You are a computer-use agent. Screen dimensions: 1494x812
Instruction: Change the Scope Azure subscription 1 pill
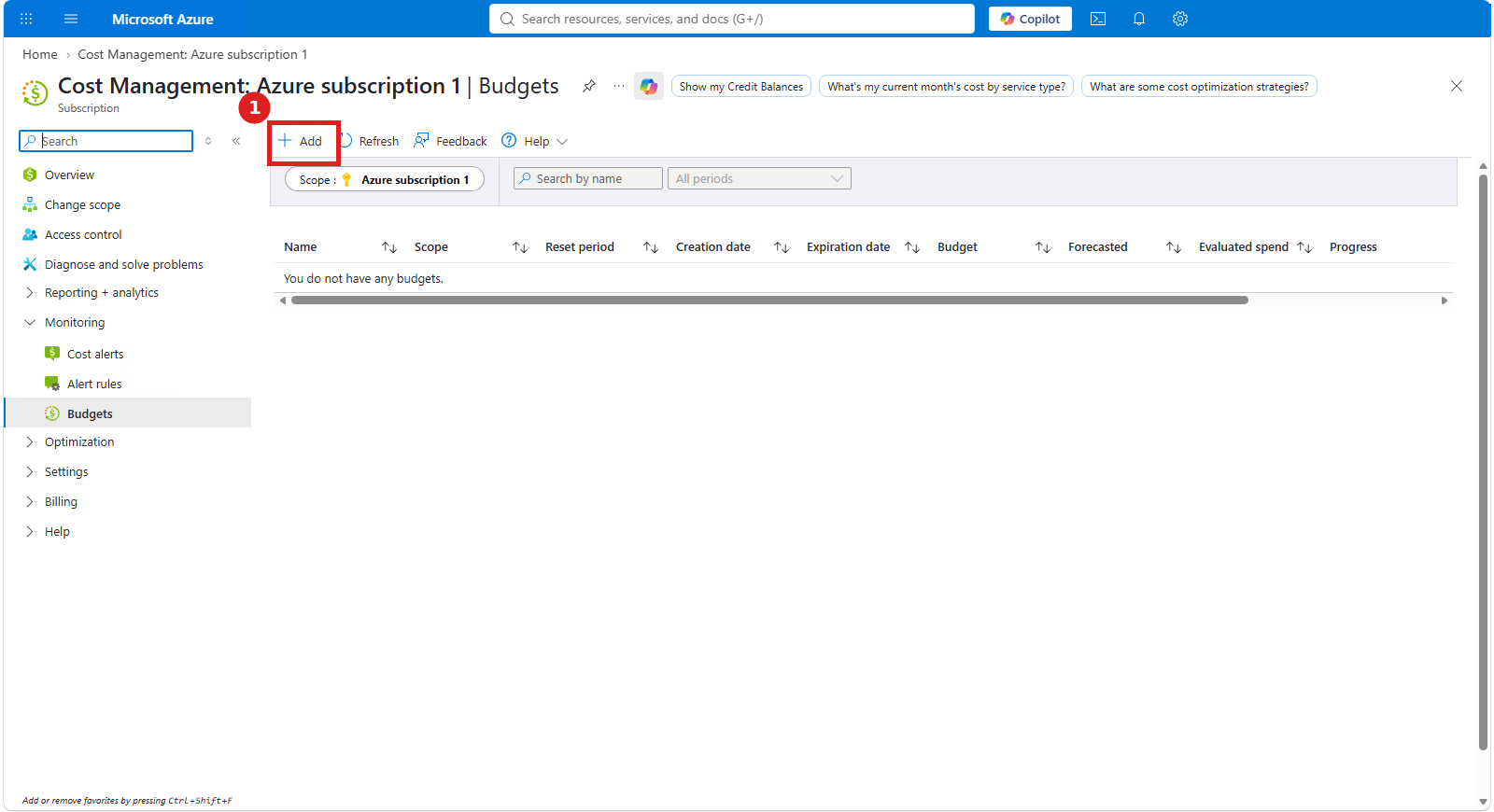point(385,179)
